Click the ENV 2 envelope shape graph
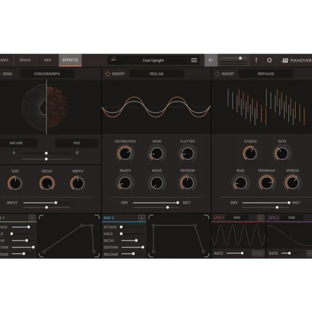The image size is (312, 313). coord(179,236)
